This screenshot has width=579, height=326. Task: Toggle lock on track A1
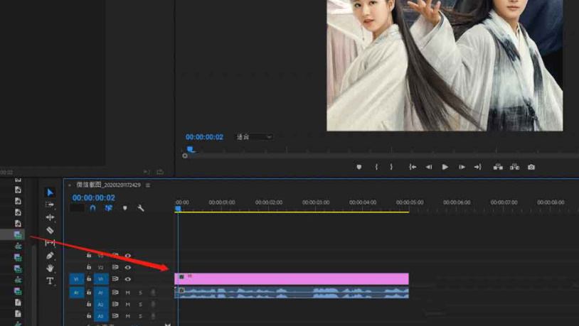[x=89, y=292]
